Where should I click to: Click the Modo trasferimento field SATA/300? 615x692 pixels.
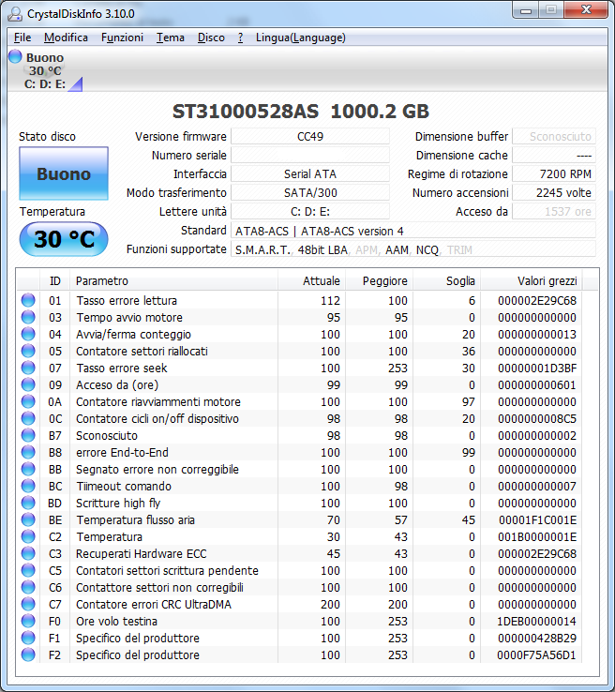point(310,192)
